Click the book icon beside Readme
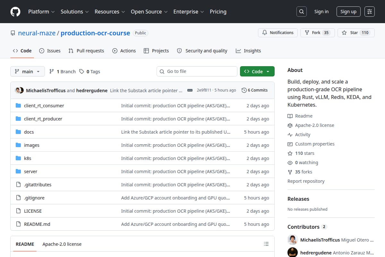The width and height of the screenshot is (385, 257). tap(290, 116)
